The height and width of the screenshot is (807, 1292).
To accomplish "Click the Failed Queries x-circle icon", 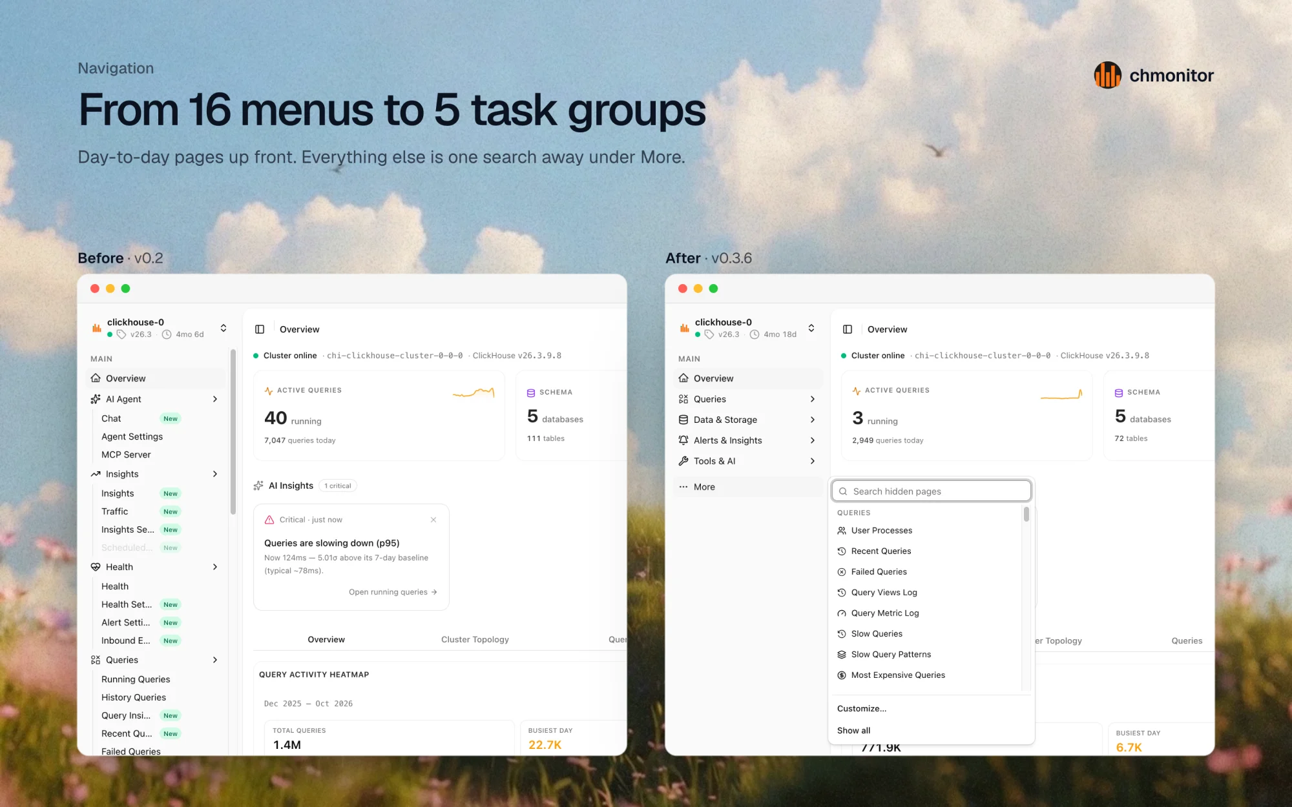I will point(842,572).
